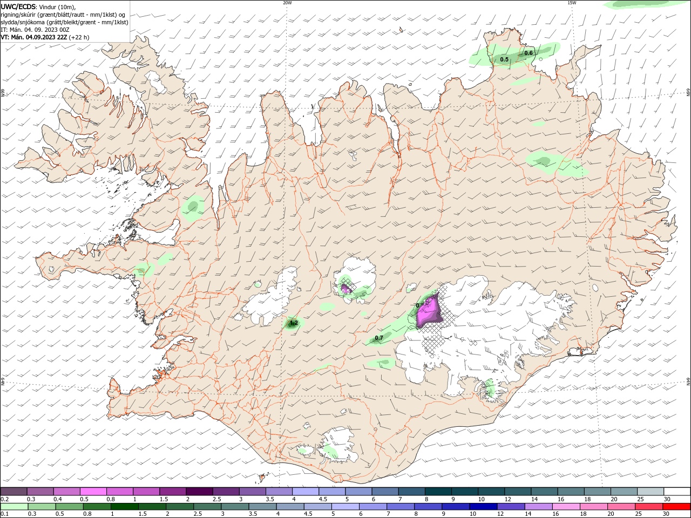This screenshot has height=518, width=691.
Task: Pick lower legend swatch between 20 and 25
Action: coord(621,507)
